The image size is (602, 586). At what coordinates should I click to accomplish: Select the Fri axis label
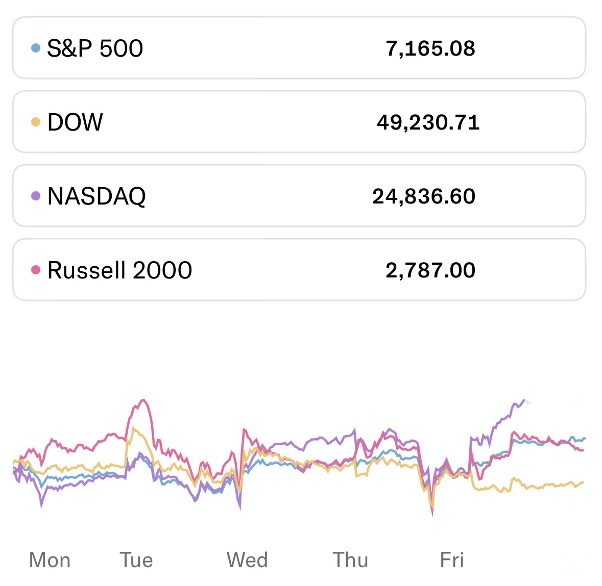coord(452,560)
